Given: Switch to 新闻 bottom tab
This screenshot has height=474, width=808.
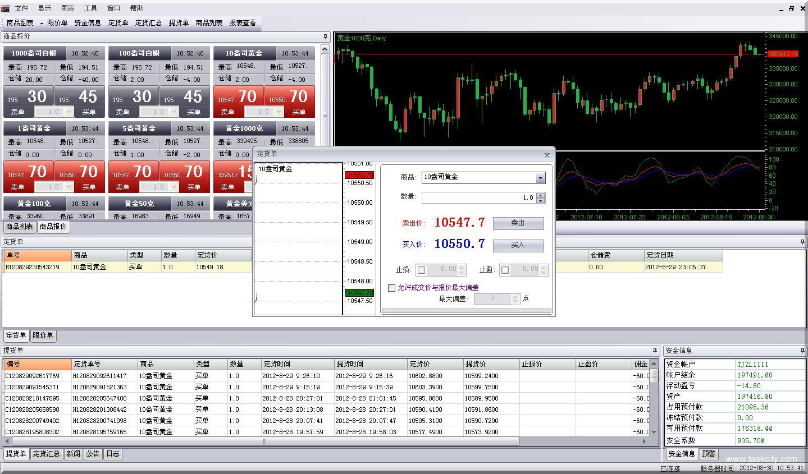Looking at the screenshot, I should coord(73,454).
